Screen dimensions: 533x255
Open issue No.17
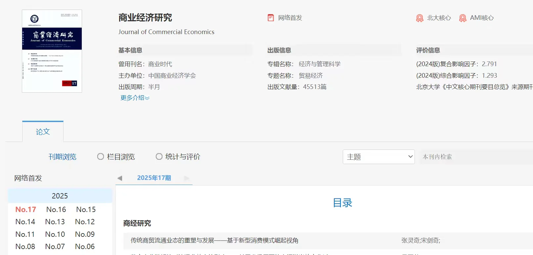click(x=26, y=209)
